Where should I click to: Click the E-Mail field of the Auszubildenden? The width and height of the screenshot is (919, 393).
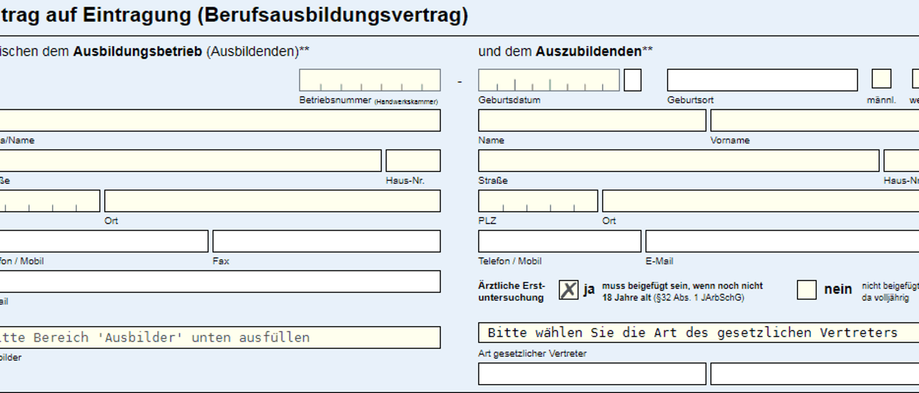pyautogui.click(x=782, y=241)
